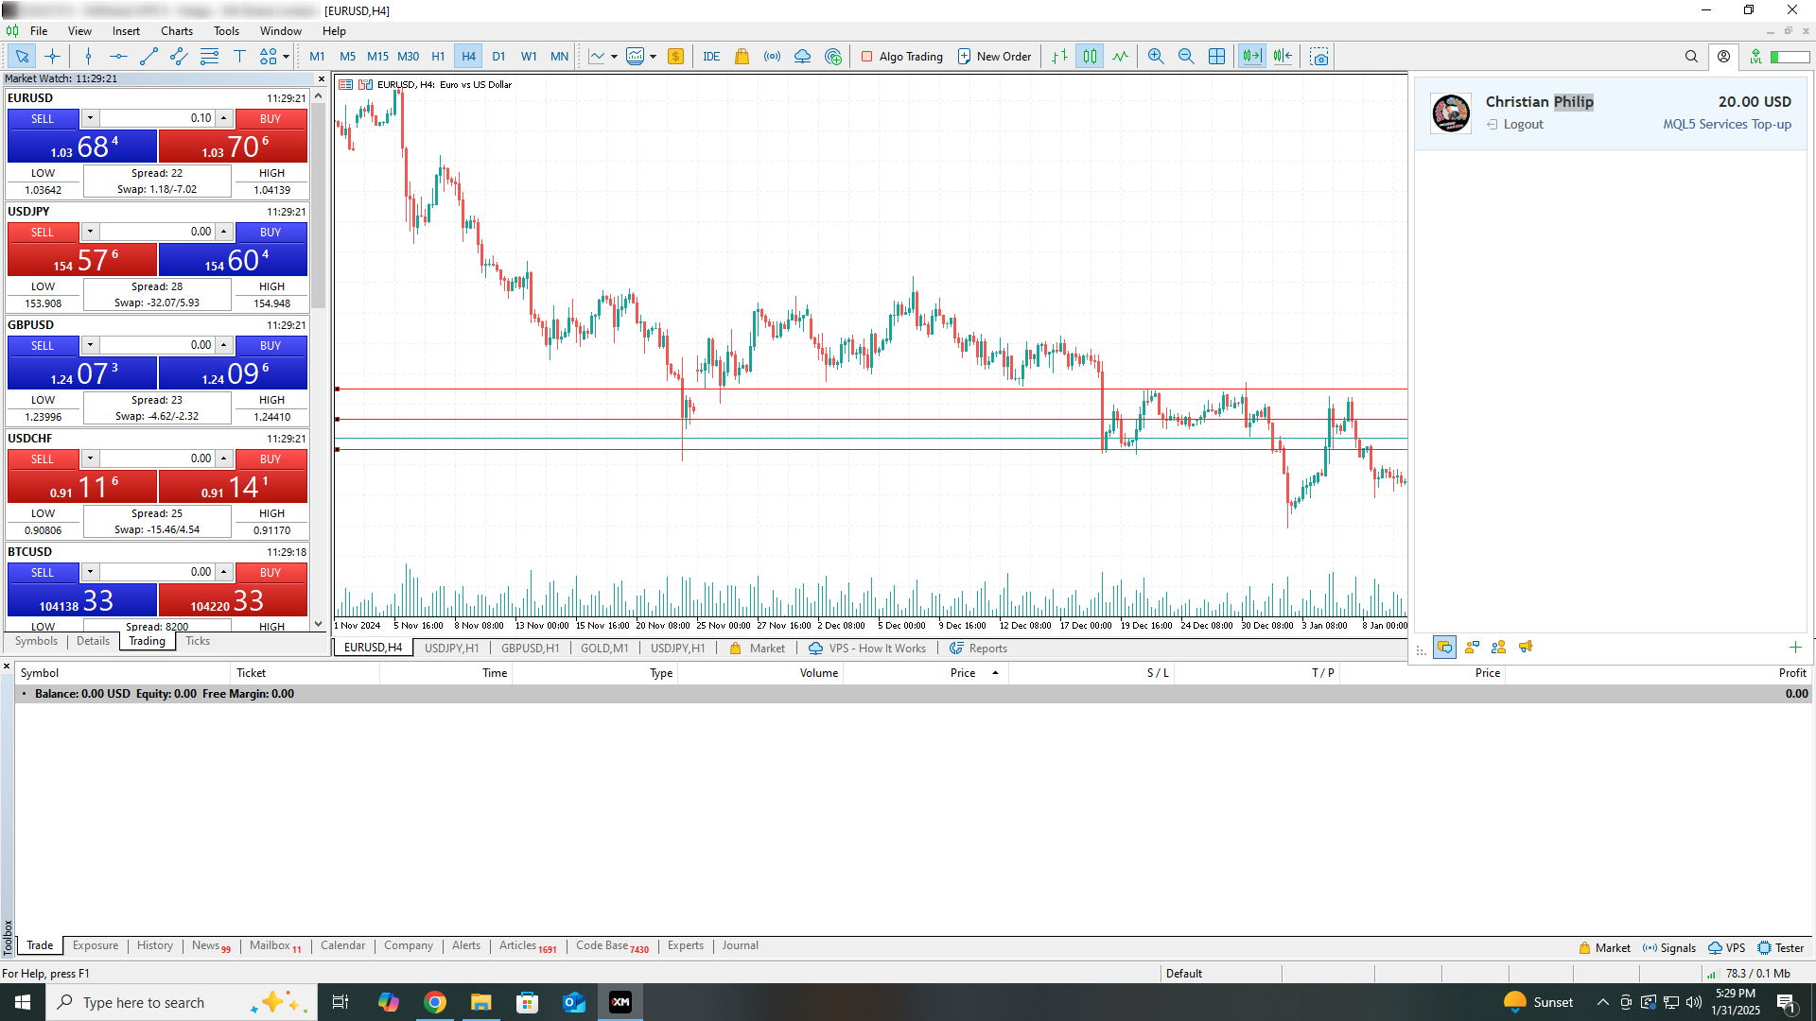Select the text label tool
The width and height of the screenshot is (1816, 1021).
pyautogui.click(x=239, y=57)
